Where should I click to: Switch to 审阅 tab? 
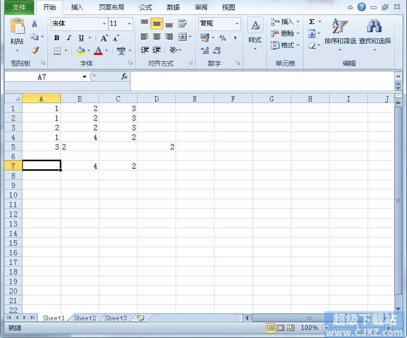[201, 7]
